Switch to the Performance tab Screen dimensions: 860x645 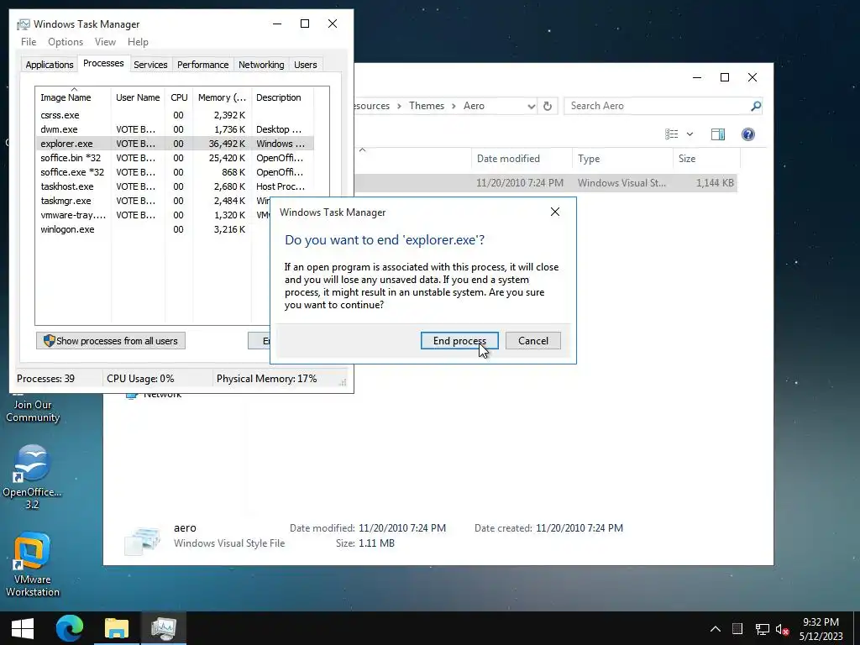(202, 65)
